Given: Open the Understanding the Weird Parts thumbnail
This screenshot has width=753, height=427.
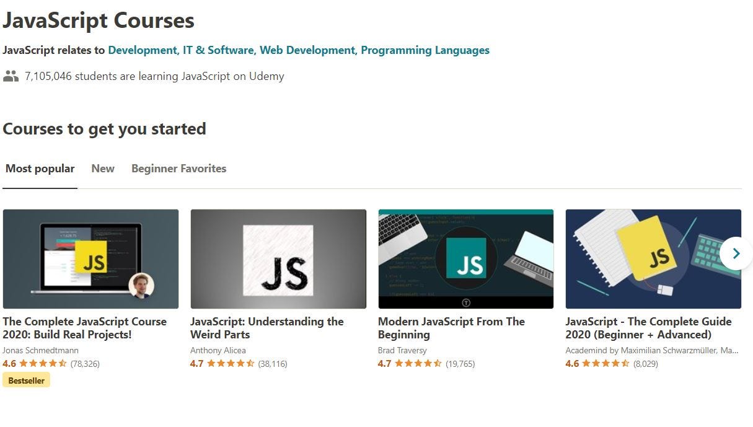Looking at the screenshot, I should pyautogui.click(x=278, y=258).
